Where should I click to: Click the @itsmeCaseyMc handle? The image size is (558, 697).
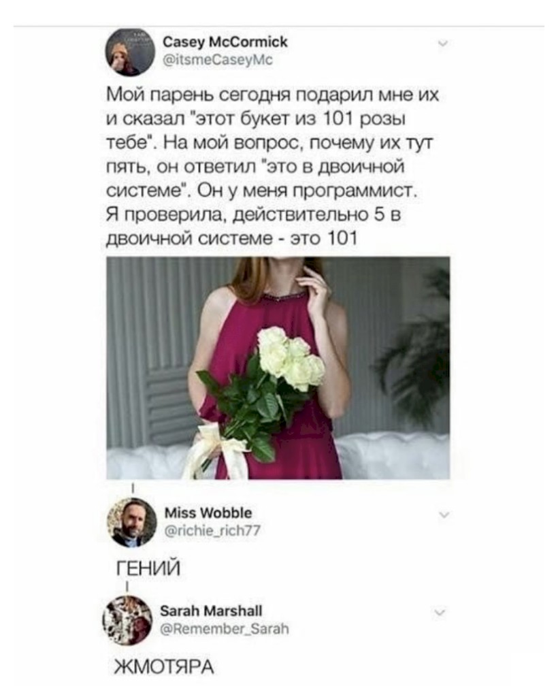pyautogui.click(x=218, y=60)
